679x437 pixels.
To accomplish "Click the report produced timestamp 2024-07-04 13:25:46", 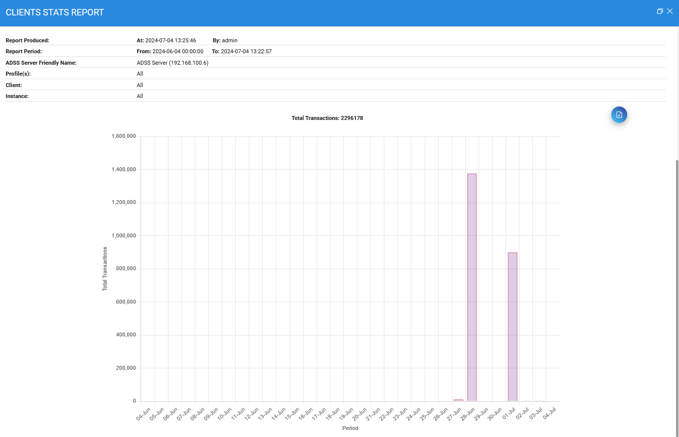I will [x=170, y=40].
